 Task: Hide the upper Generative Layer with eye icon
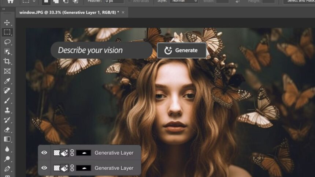tap(44, 153)
